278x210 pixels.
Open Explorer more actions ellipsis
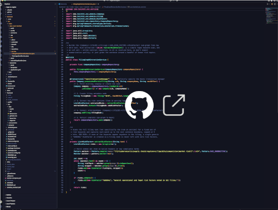point(55,4)
